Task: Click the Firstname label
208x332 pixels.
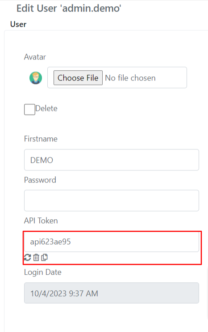Action: [41, 139]
